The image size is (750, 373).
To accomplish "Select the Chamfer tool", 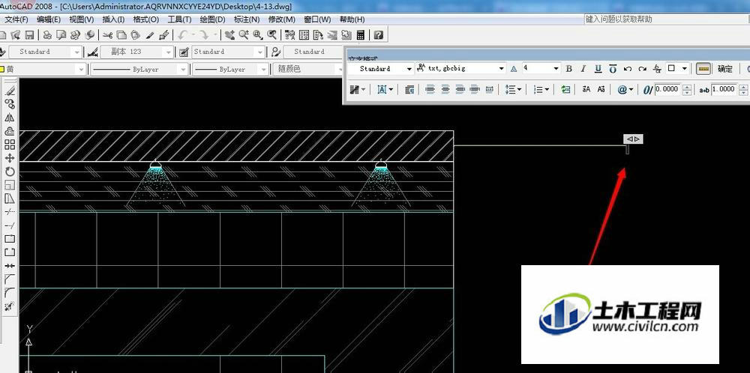I will coord(10,279).
